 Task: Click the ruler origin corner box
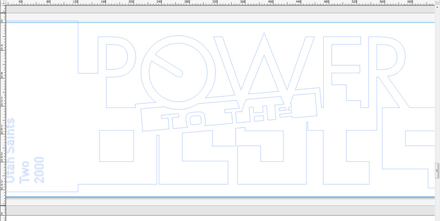[2, 2]
